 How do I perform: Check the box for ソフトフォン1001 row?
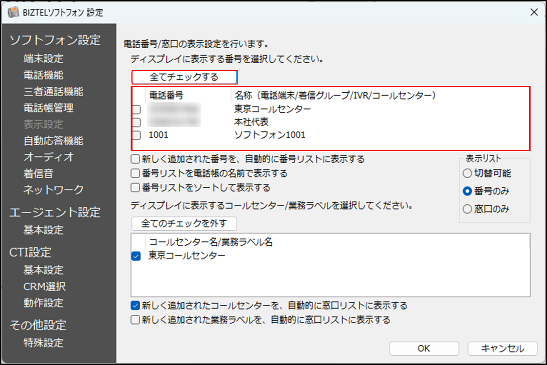136,135
